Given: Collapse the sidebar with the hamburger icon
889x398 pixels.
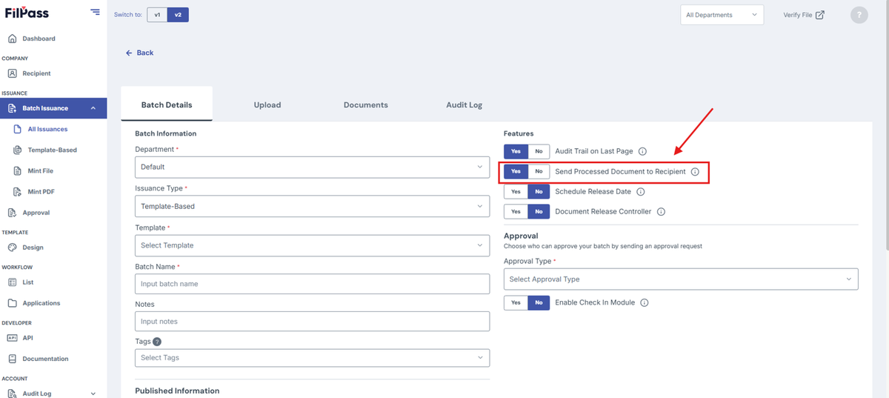Looking at the screenshot, I should tap(95, 12).
